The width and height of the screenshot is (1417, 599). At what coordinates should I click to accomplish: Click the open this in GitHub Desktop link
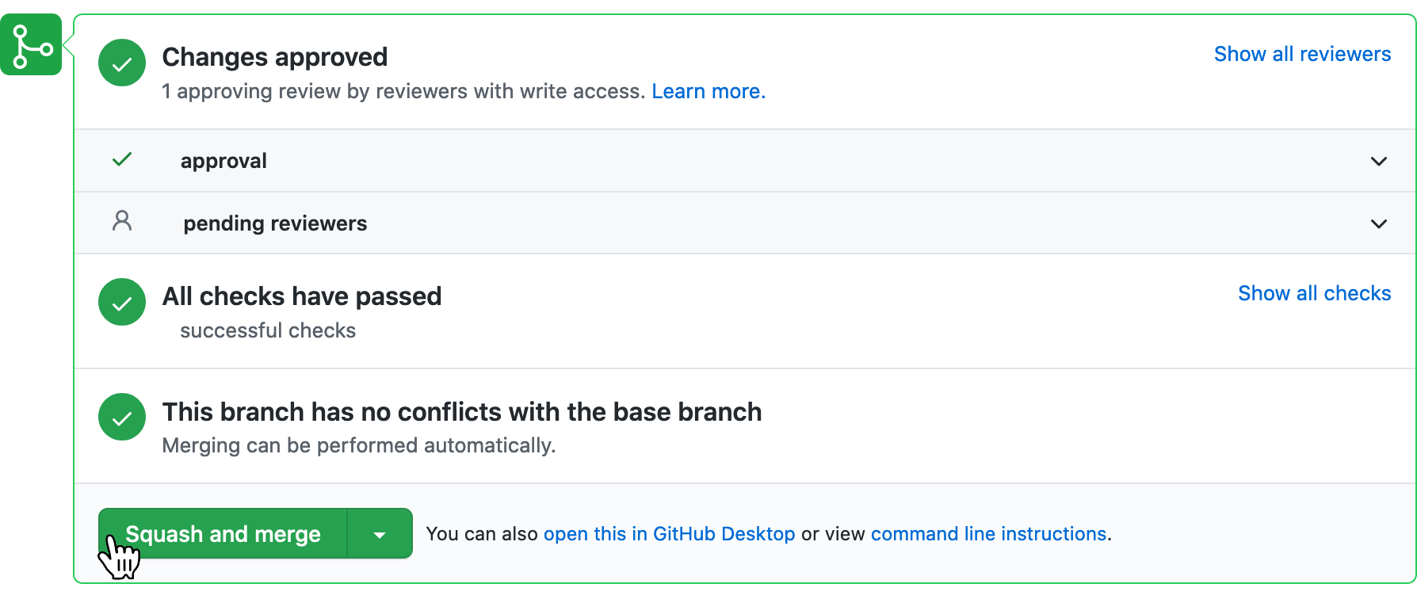[669, 534]
